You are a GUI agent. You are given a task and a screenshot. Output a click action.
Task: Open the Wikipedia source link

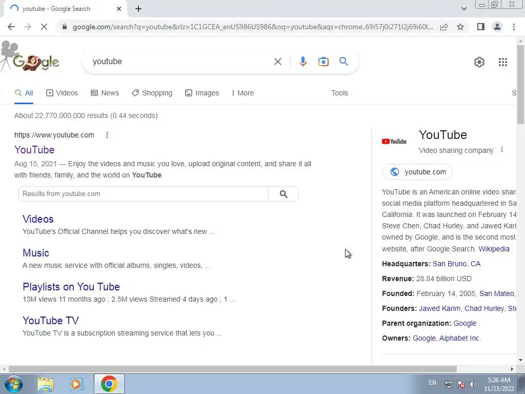tap(494, 249)
